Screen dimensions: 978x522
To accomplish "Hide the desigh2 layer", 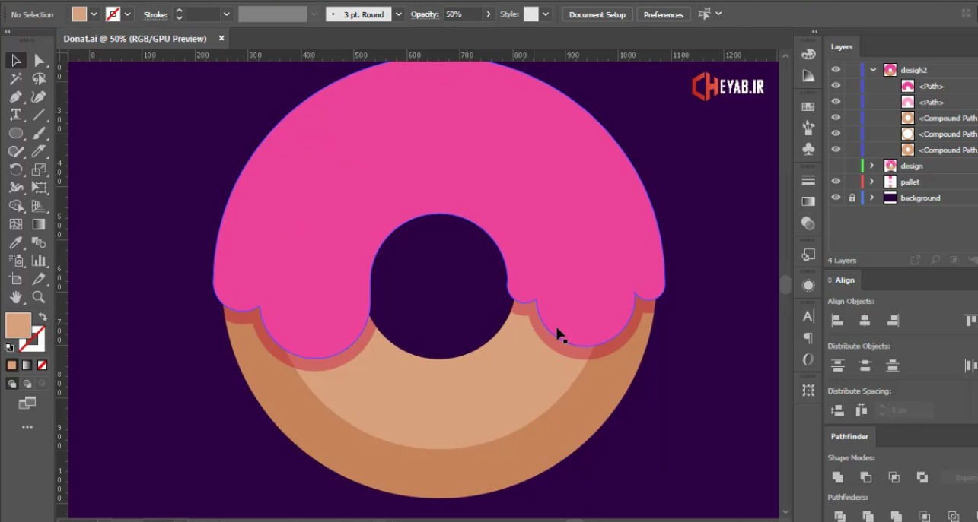I will 836,70.
